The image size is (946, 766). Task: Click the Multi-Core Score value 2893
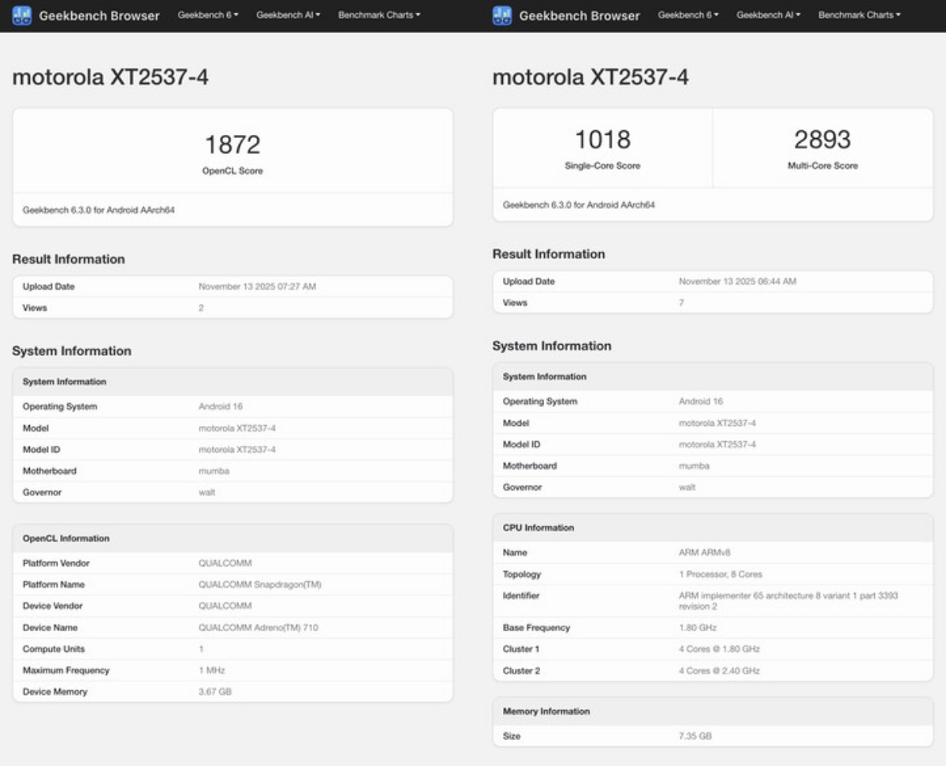pyautogui.click(x=821, y=139)
